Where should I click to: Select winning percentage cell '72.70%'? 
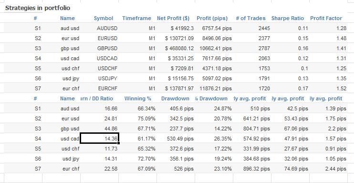[146, 159]
